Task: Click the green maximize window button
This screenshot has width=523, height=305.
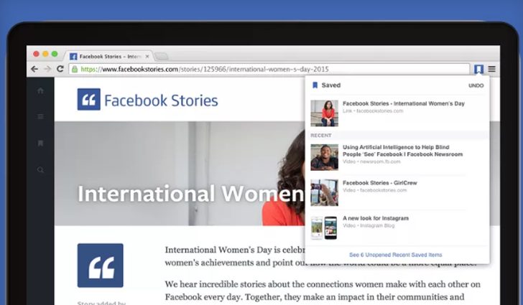Action: pos(55,54)
